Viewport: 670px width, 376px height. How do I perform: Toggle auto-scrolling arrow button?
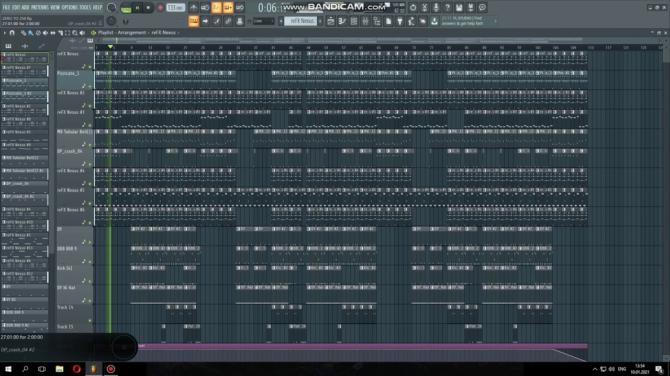(205, 21)
